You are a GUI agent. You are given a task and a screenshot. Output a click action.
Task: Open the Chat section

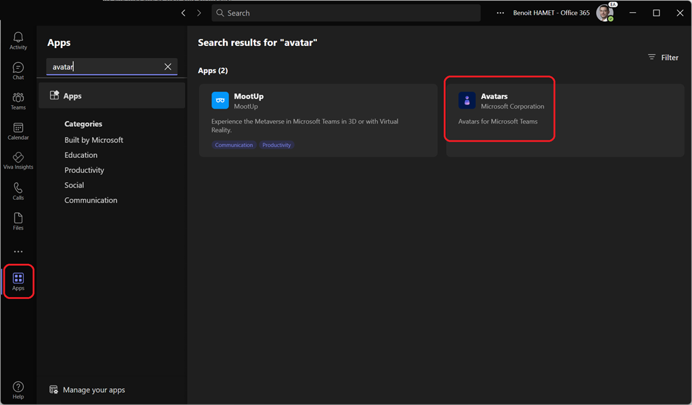pyautogui.click(x=18, y=70)
